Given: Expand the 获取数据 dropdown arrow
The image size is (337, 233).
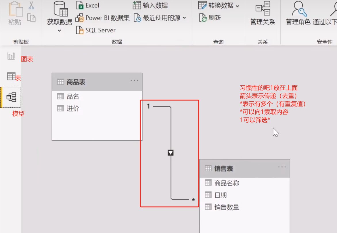Looking at the screenshot, I should click(60, 31).
